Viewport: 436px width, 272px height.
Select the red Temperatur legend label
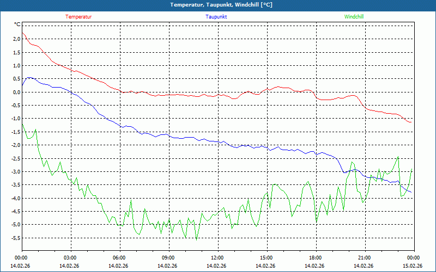pos(78,17)
